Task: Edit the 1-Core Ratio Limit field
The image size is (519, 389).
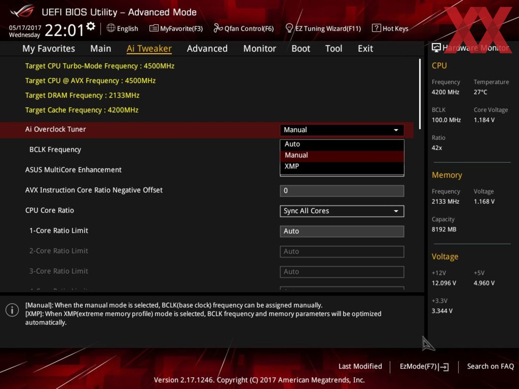Action: coord(342,231)
